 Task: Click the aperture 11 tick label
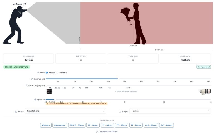click(x=125, y=102)
